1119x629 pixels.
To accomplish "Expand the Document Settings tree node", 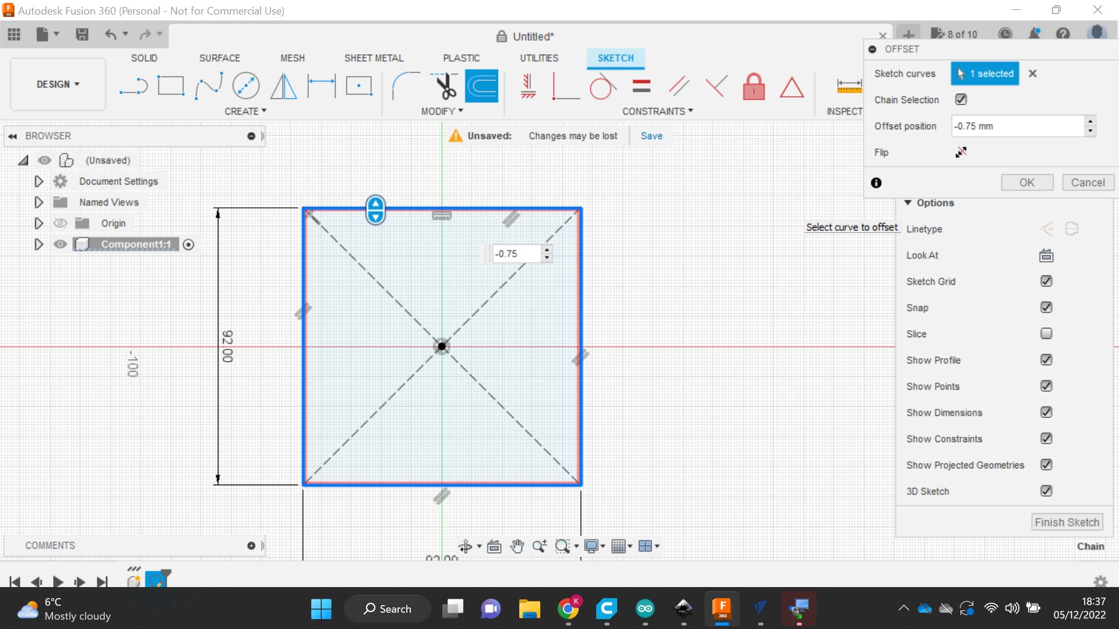I will (x=38, y=181).
